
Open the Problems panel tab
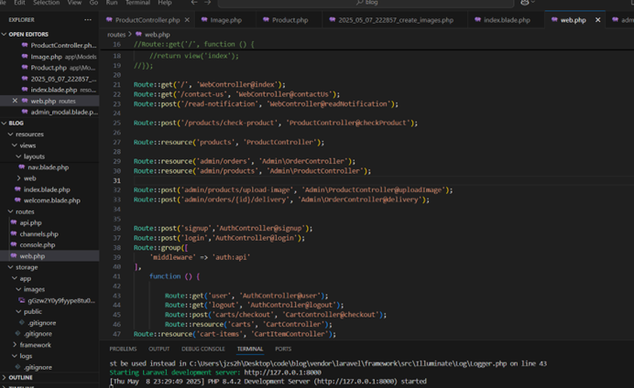tap(123, 349)
